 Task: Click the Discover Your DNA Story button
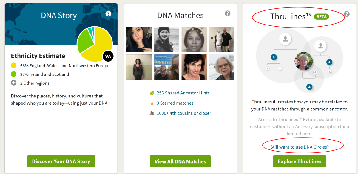coord(61,161)
